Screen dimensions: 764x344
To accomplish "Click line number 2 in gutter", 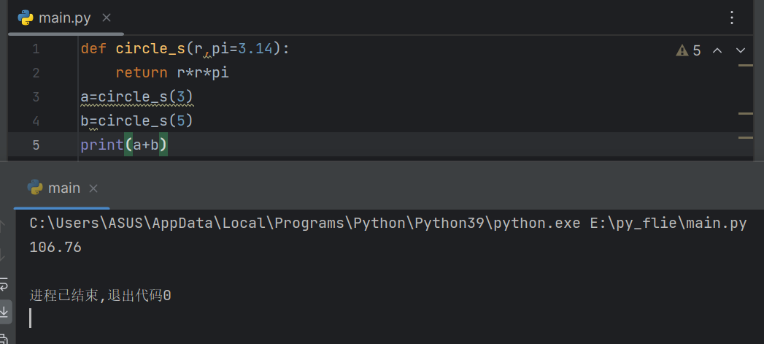I will click(x=36, y=73).
